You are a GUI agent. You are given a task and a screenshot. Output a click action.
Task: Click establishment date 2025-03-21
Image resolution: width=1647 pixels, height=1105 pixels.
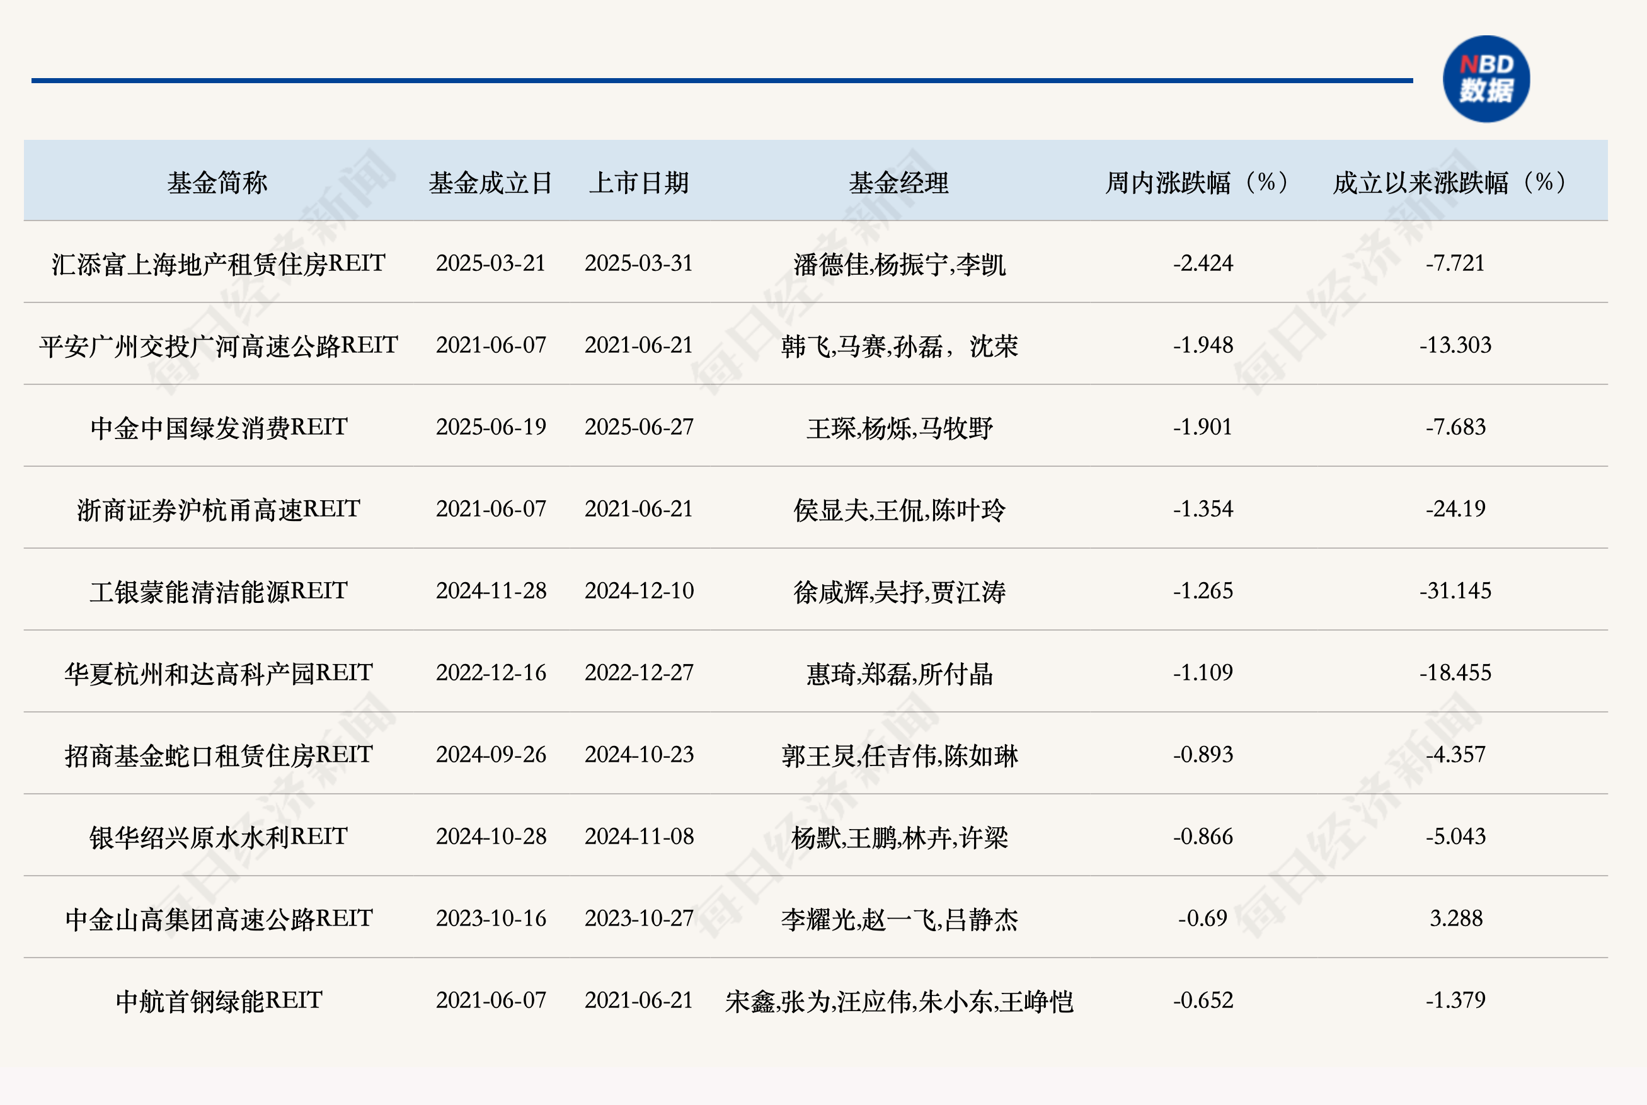[490, 263]
